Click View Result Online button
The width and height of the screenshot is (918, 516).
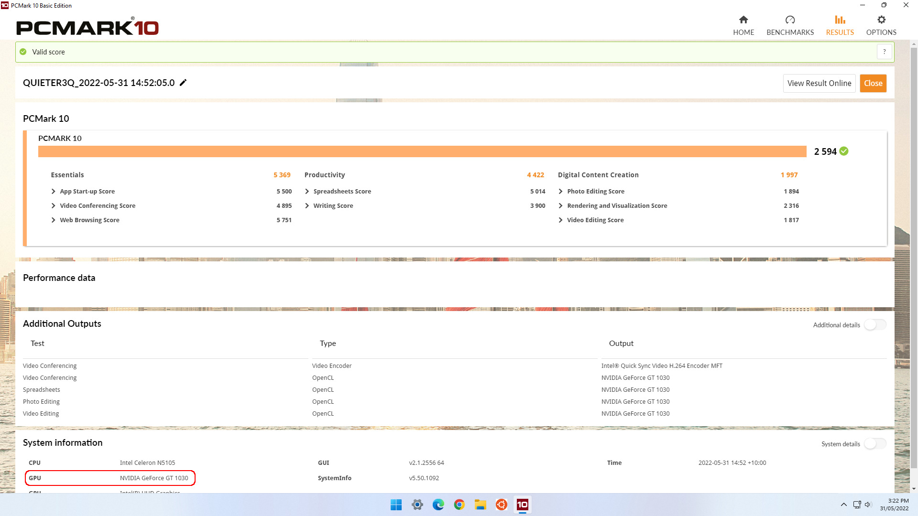[x=819, y=83]
